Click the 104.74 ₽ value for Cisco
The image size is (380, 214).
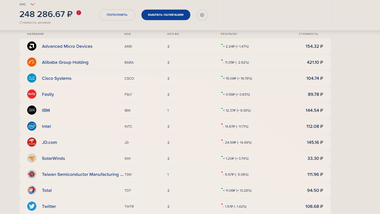[x=314, y=78]
